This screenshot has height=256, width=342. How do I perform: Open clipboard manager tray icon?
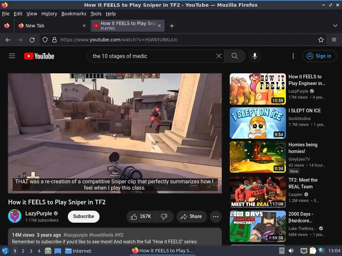313,251
